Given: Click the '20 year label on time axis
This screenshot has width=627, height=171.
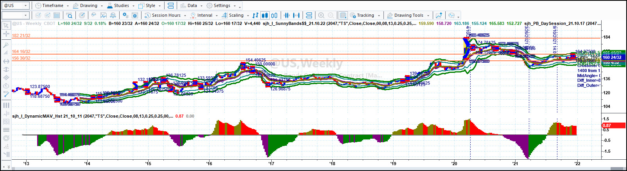Looking at the screenshot, I should pyautogui.click(x=454, y=164).
